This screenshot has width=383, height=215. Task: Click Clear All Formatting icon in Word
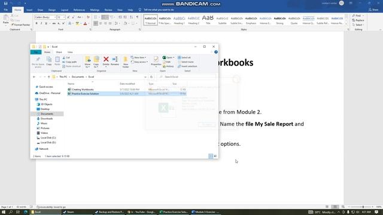pyautogui.click(x=88, y=17)
